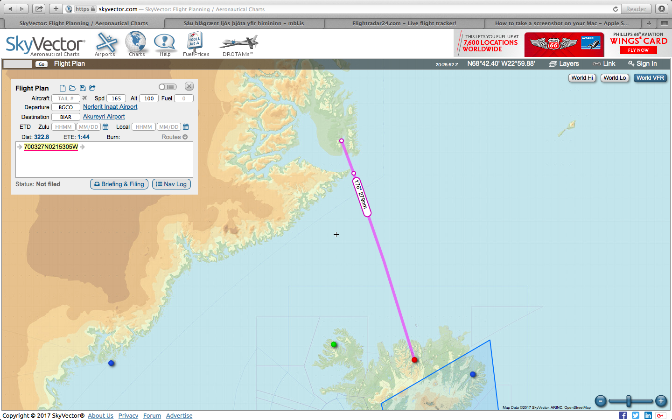Open the Local ETD calendar picker
The height and width of the screenshot is (420, 672).
click(186, 127)
